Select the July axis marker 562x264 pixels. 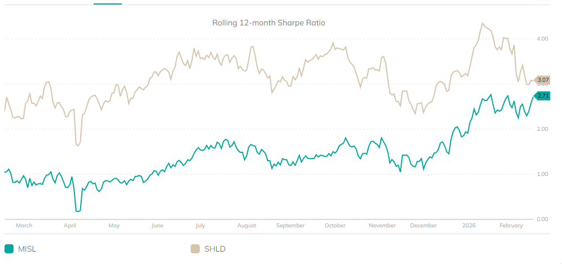(x=200, y=226)
